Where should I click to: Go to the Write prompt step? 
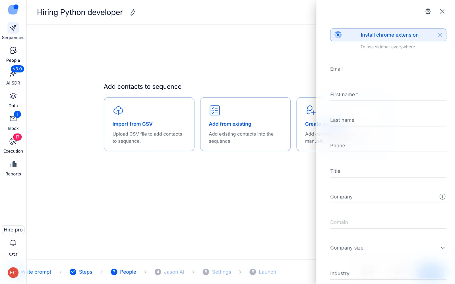36,272
